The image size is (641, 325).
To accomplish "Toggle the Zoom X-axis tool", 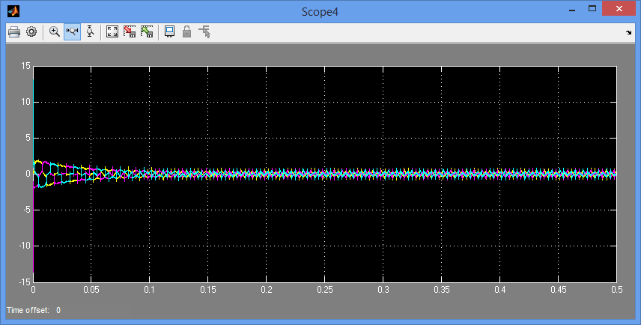I will click(x=73, y=31).
